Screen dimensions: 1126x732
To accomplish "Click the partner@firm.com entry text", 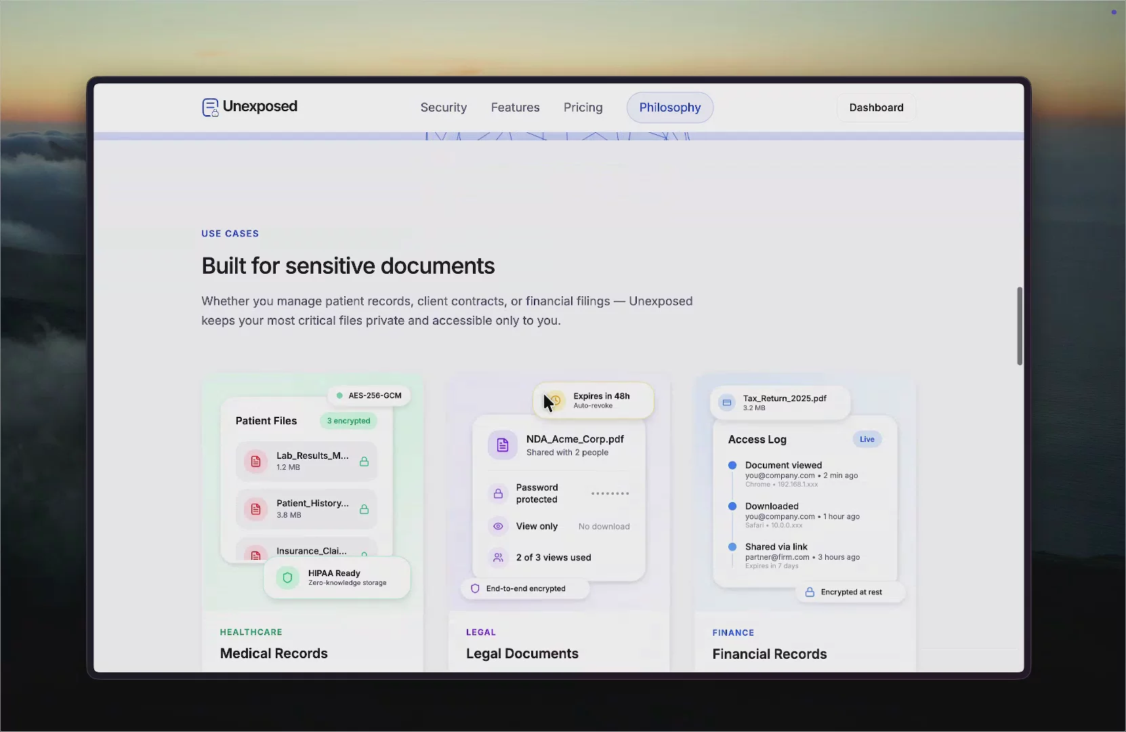I will [802, 557].
